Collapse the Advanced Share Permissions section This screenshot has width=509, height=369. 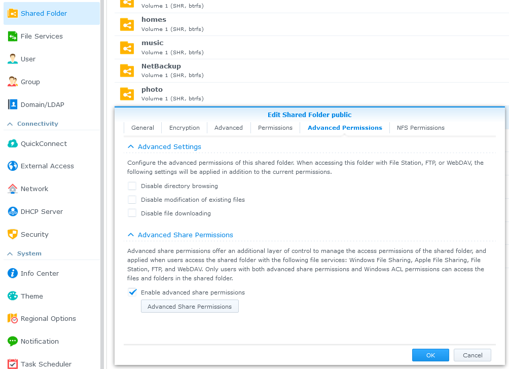tap(131, 235)
